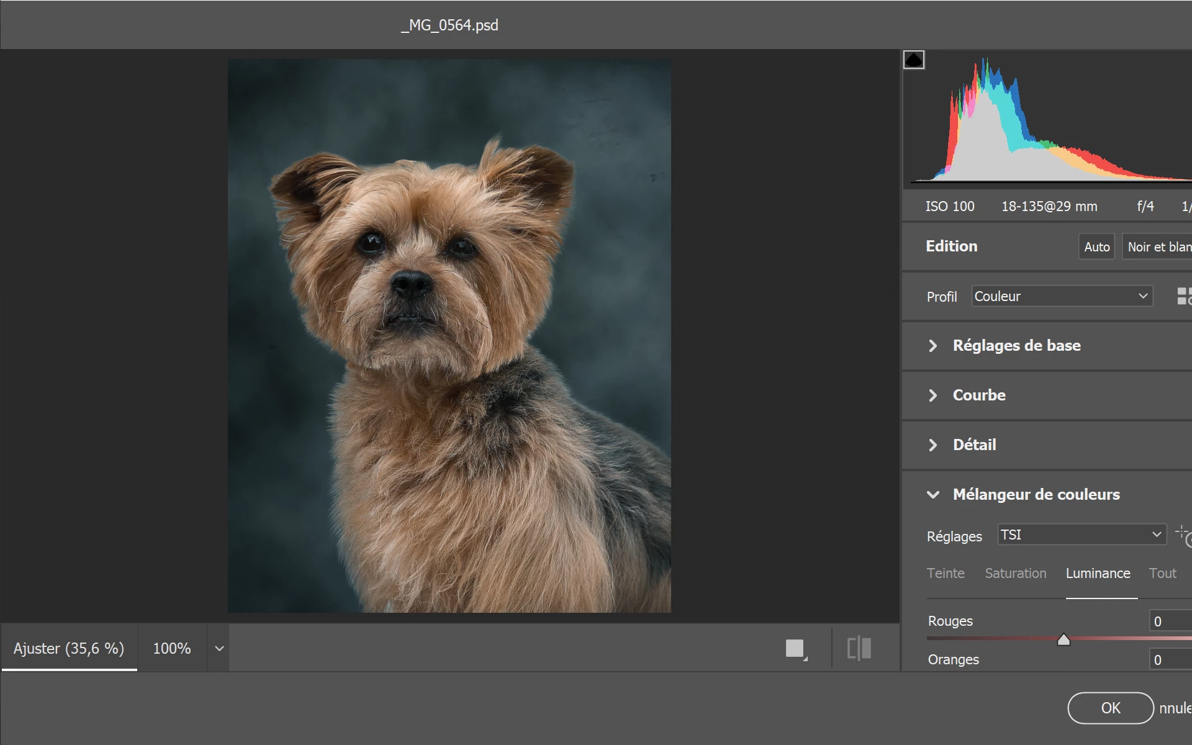Show the Tout tab
Screen dimensions: 1192x745
(x=1162, y=573)
